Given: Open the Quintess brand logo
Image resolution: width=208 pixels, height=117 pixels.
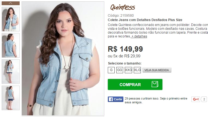Looking at the screenshot, I should [123, 7].
